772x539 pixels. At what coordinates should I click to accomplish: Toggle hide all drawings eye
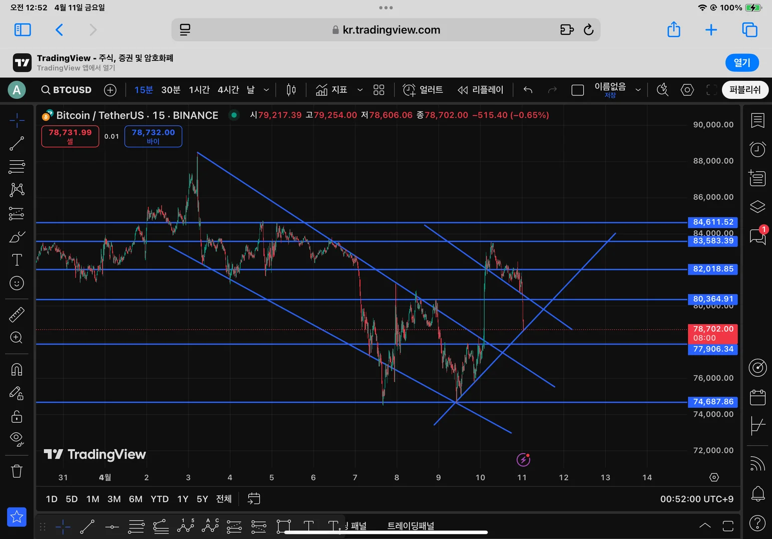tap(16, 439)
